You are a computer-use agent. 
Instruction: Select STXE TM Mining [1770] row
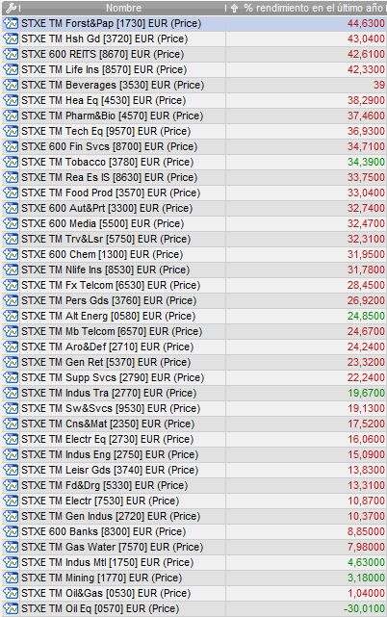[x=193, y=578]
